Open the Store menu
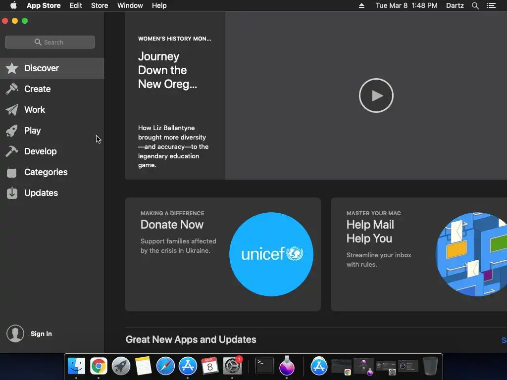Viewport: 507px width, 380px height. [x=100, y=5]
